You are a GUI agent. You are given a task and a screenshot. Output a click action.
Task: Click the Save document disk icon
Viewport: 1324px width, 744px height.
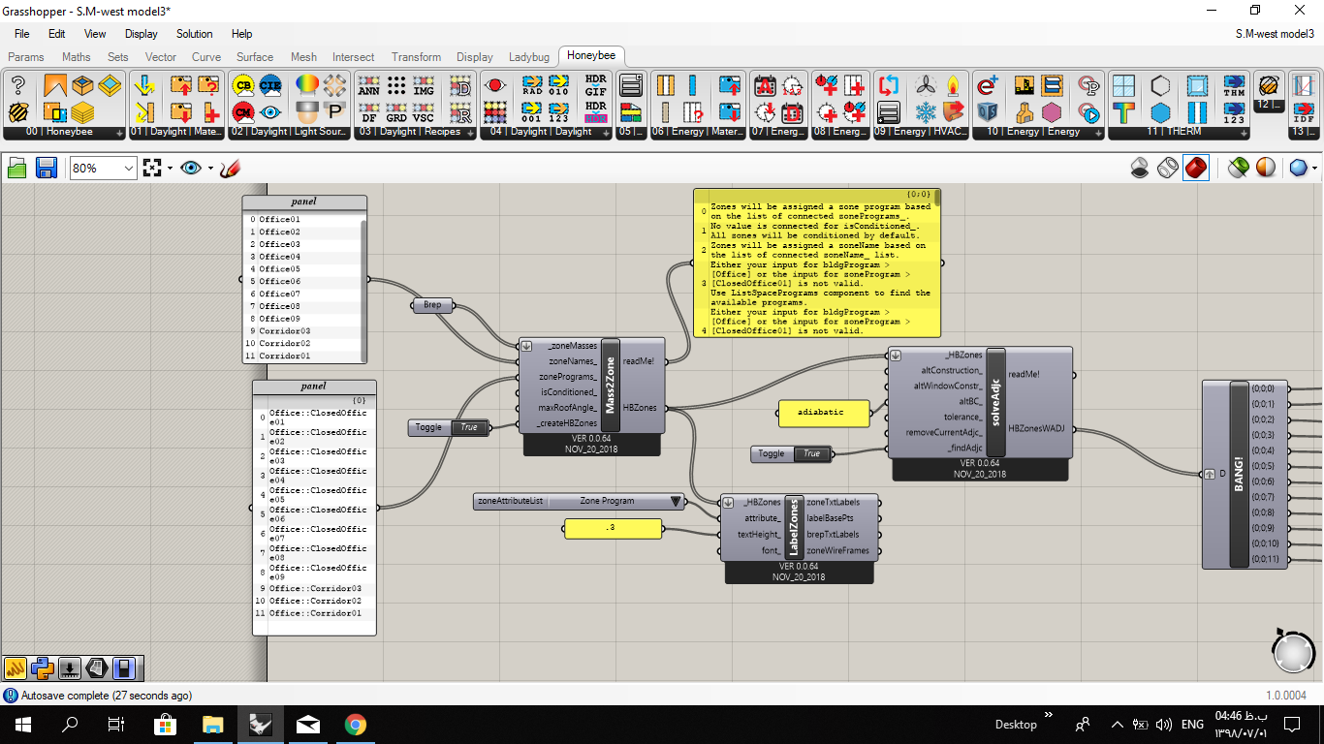[x=46, y=169]
